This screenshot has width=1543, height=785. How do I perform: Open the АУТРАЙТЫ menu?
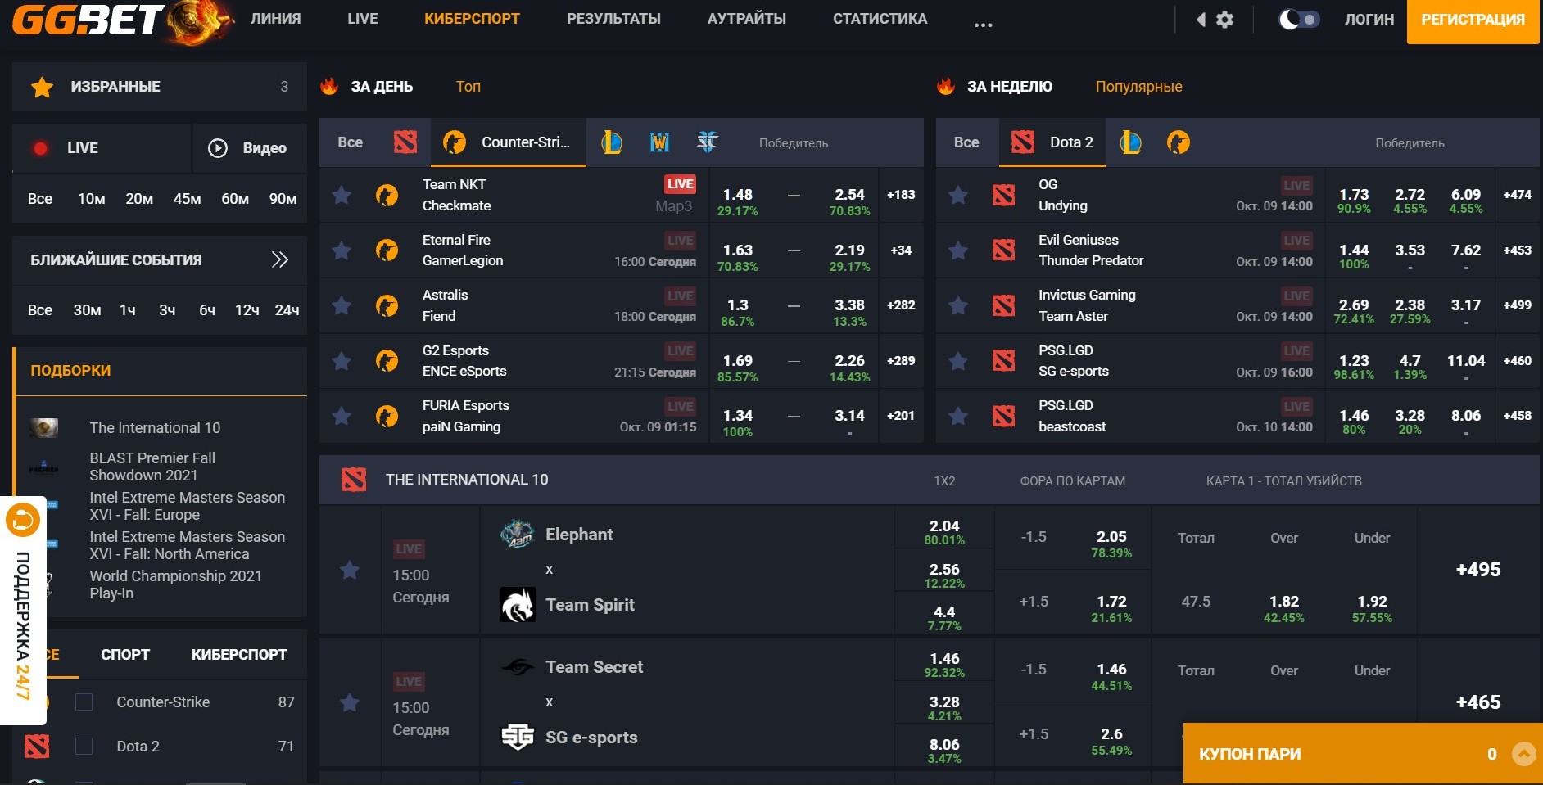[x=747, y=19]
